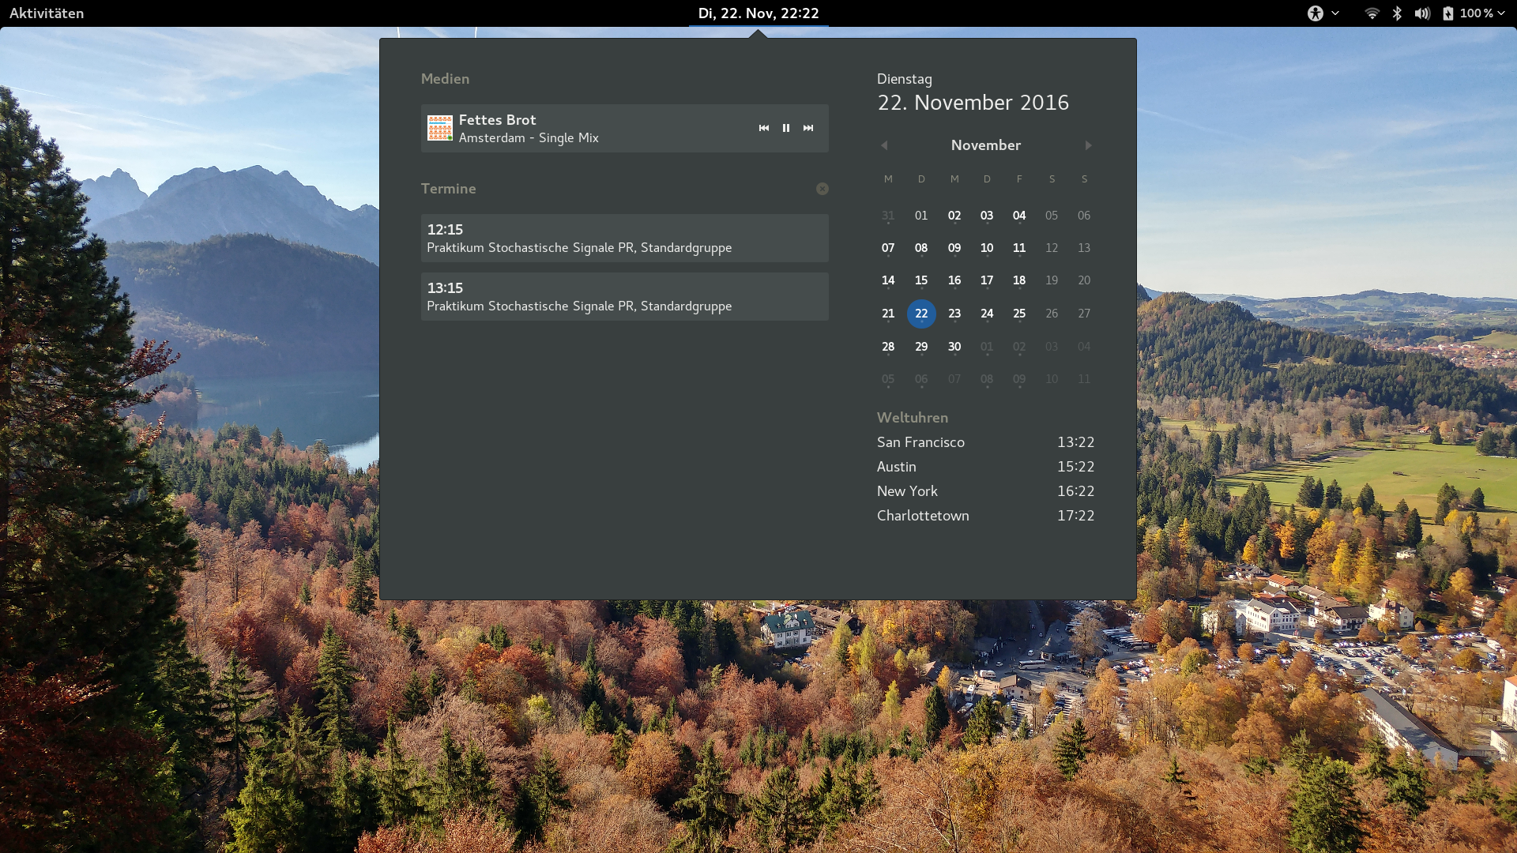Open the 13:15 Praktikum appointment
1517x853 pixels.
[x=624, y=297]
